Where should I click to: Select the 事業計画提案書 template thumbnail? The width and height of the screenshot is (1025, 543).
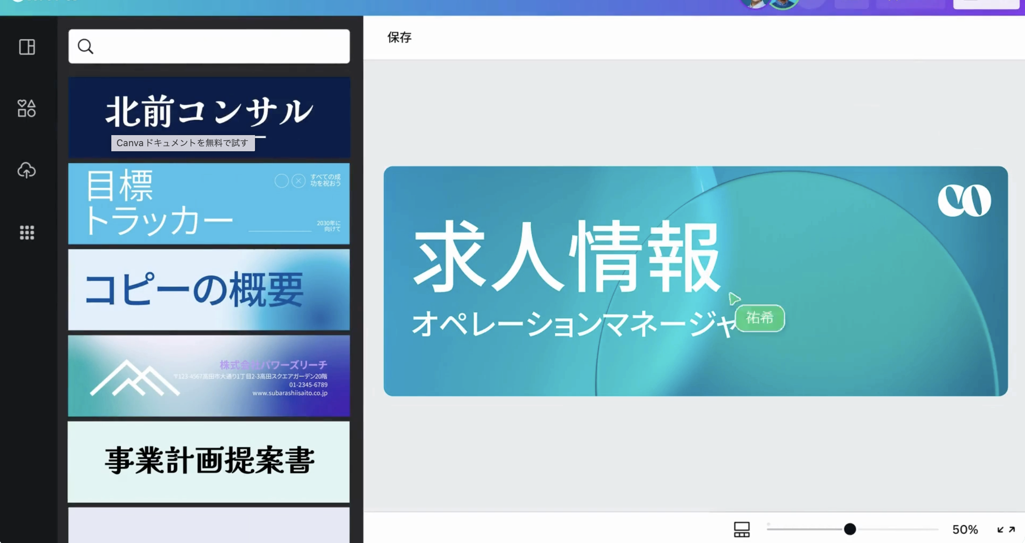(209, 461)
